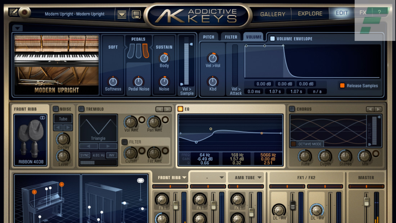Open the preset browser list icon

point(122,14)
